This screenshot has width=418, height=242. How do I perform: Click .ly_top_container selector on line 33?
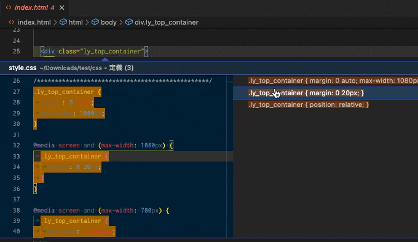click(x=71, y=156)
